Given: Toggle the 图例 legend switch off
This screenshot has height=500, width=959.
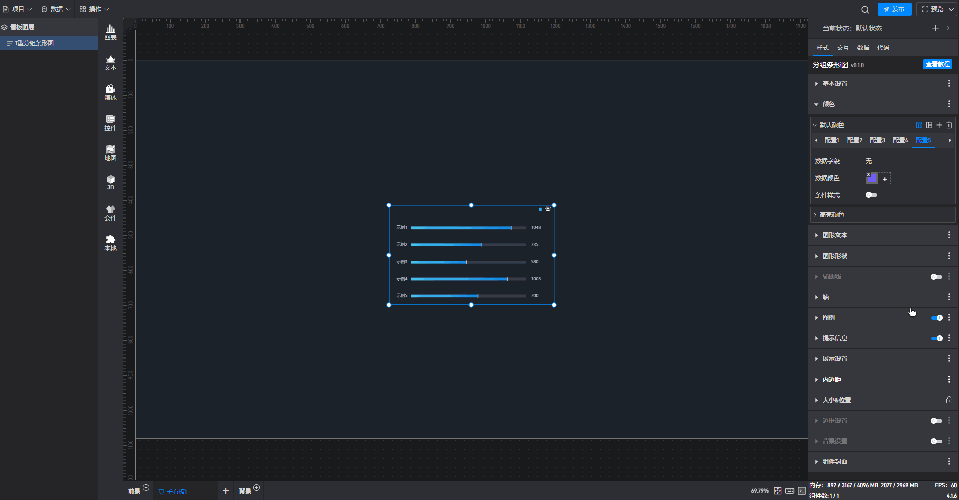Looking at the screenshot, I should point(936,318).
